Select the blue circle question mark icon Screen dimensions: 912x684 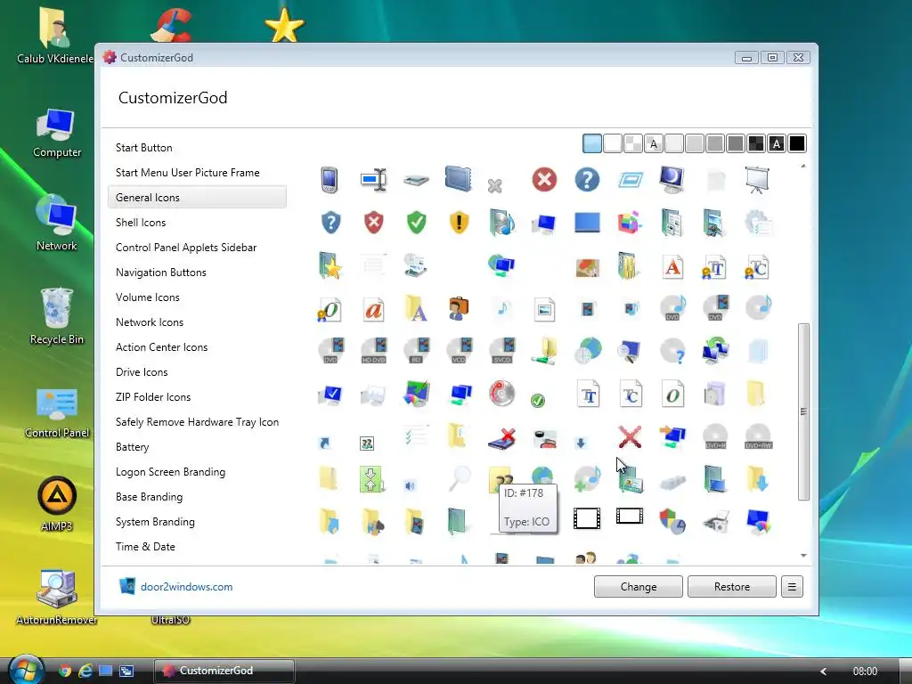[587, 180]
